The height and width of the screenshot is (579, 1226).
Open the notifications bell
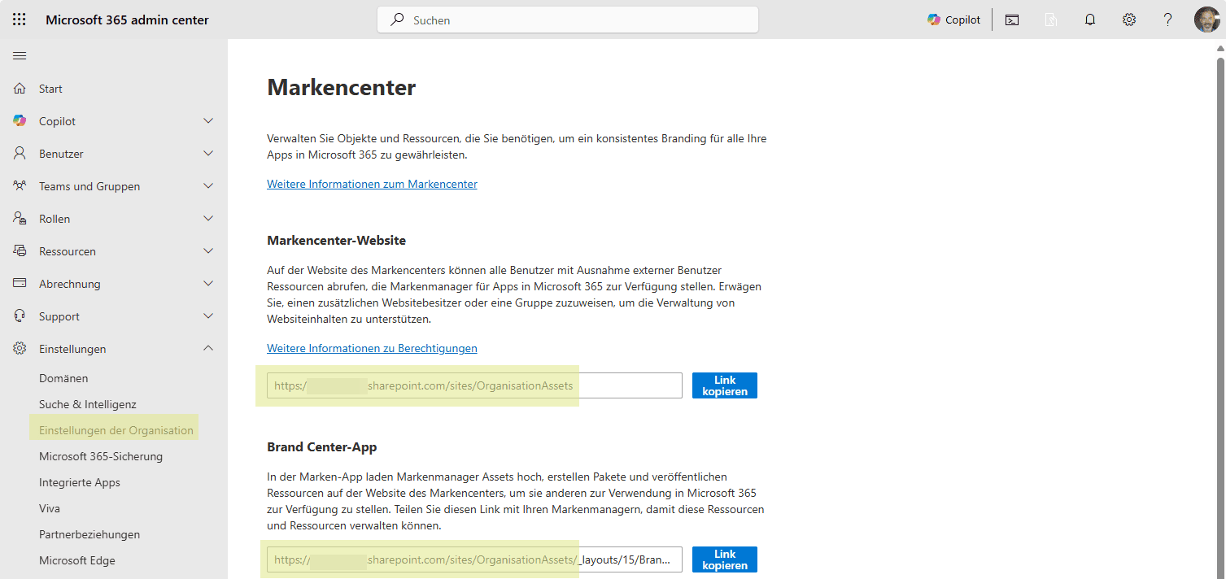click(x=1090, y=20)
